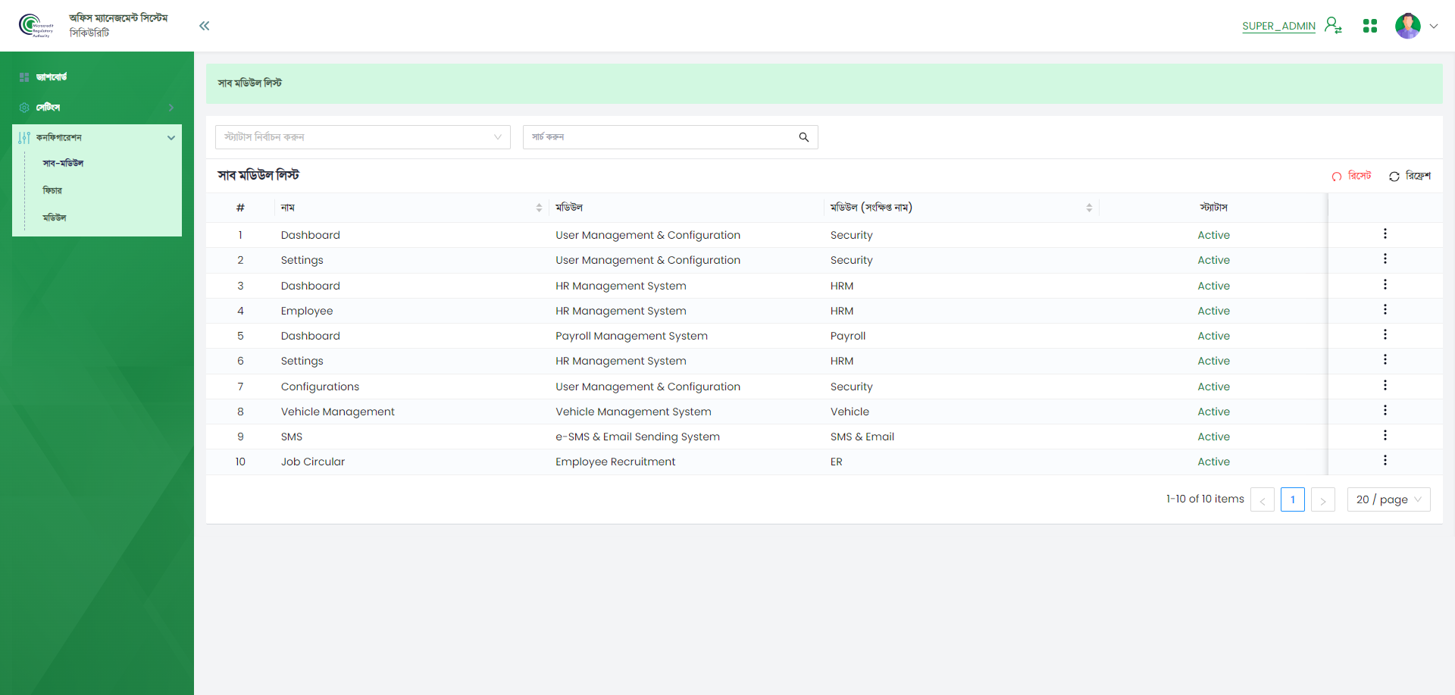
Task: Click the Vehicle Management name cell
Action: pos(338,412)
